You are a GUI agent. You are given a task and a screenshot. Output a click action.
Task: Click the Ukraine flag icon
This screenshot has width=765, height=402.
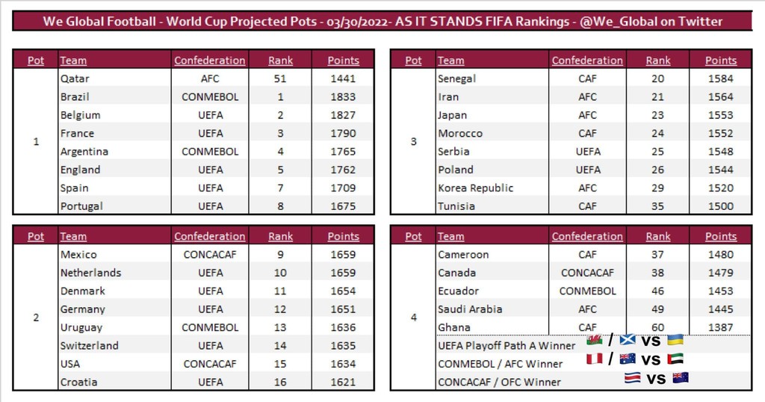point(675,341)
